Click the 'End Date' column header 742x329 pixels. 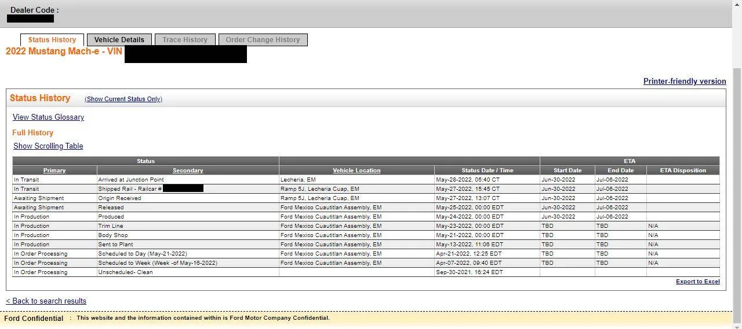point(621,171)
